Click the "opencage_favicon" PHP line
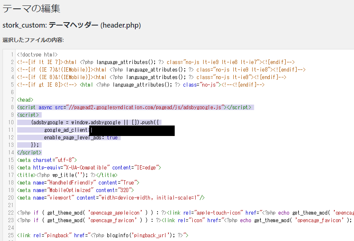The height and width of the screenshot is (241, 354). point(184,220)
